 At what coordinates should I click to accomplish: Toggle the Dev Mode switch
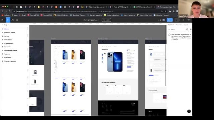point(177,20)
